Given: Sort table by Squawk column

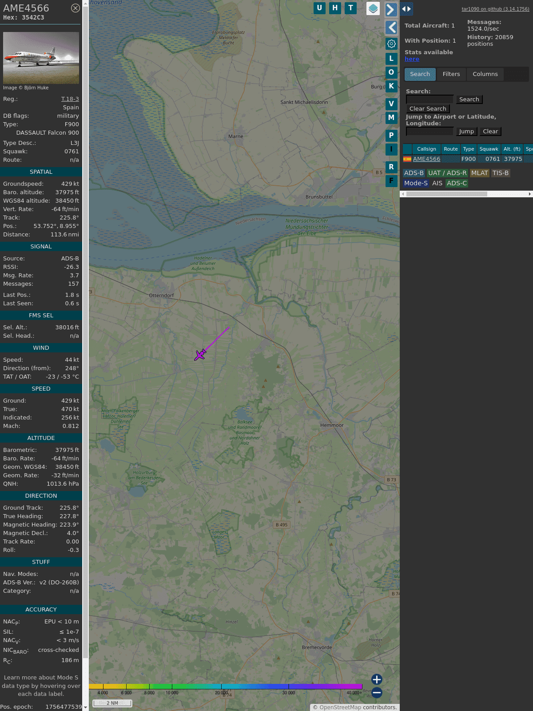Looking at the screenshot, I should (x=489, y=149).
